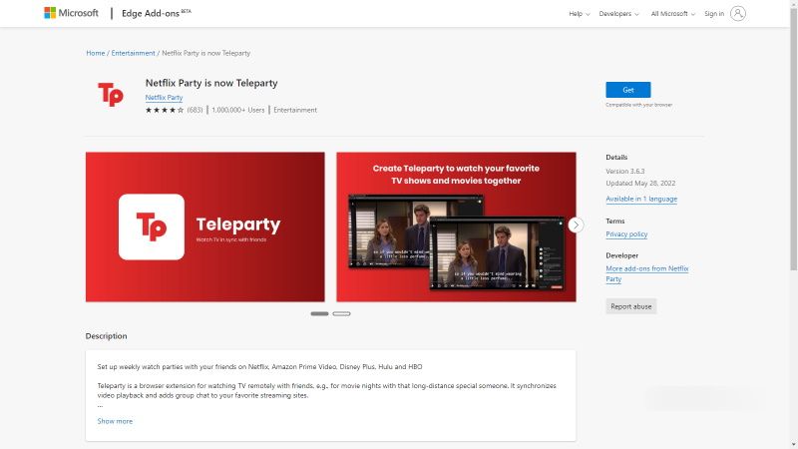Click Sign in
The width and height of the screenshot is (798, 449).
[x=714, y=14]
